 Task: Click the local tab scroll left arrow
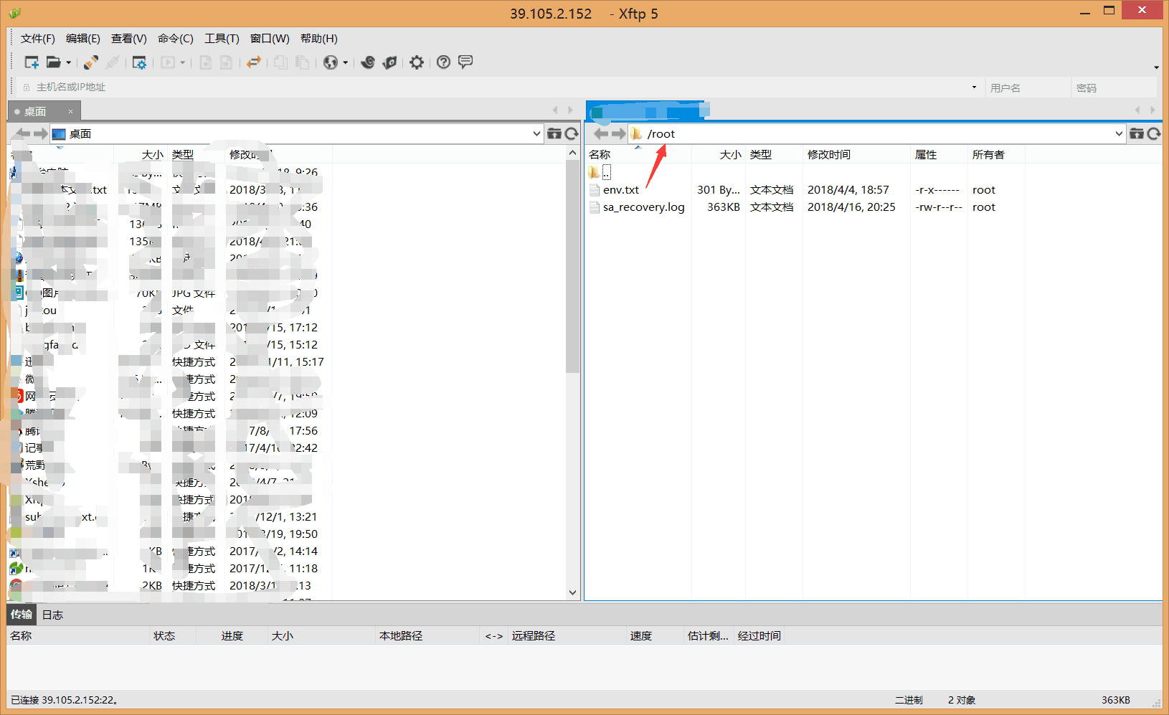555,110
